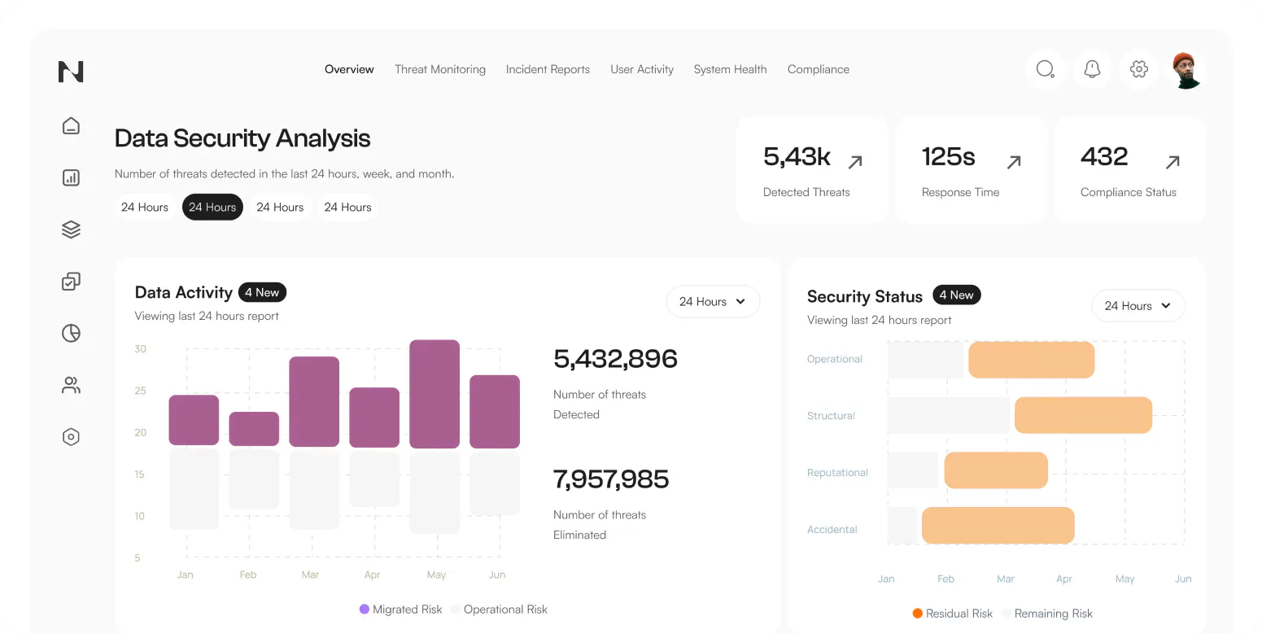
Task: Go to the Incident Reports tab
Action: (x=548, y=70)
